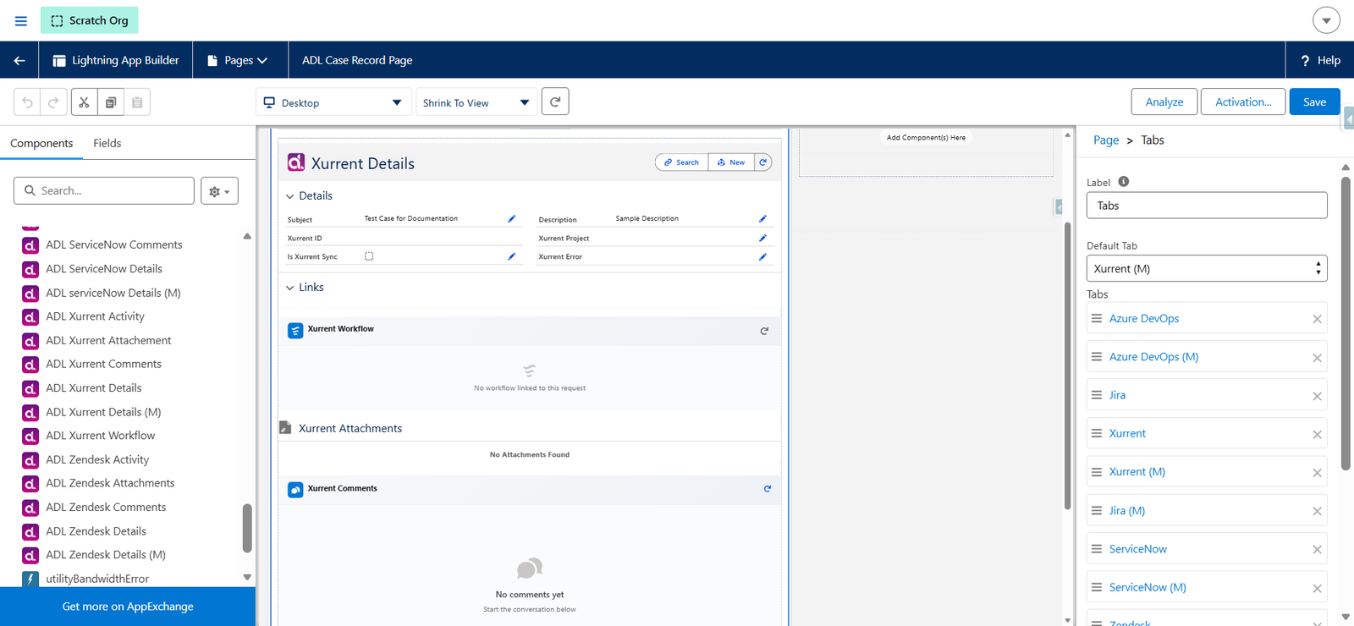The width and height of the screenshot is (1354, 626).
Task: Click the Redo toolbar icon
Action: coord(53,102)
